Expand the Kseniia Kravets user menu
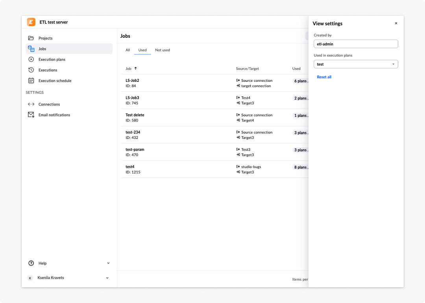Viewport: 425px width, 303px height. [107, 278]
